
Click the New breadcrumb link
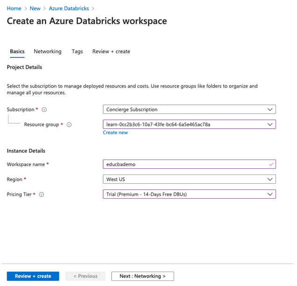(x=35, y=8)
